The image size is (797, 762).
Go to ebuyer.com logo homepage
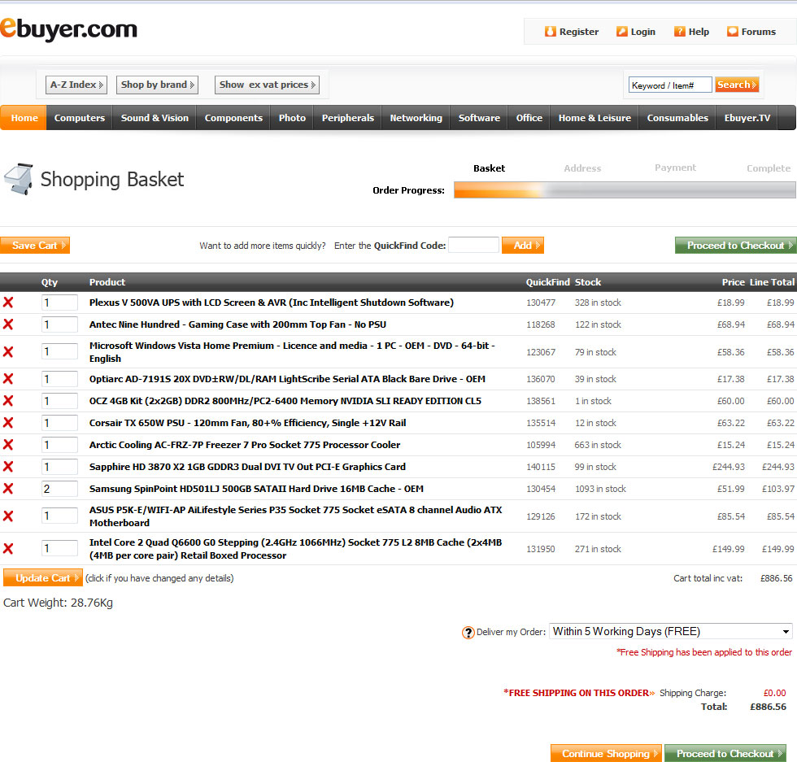coord(68,29)
